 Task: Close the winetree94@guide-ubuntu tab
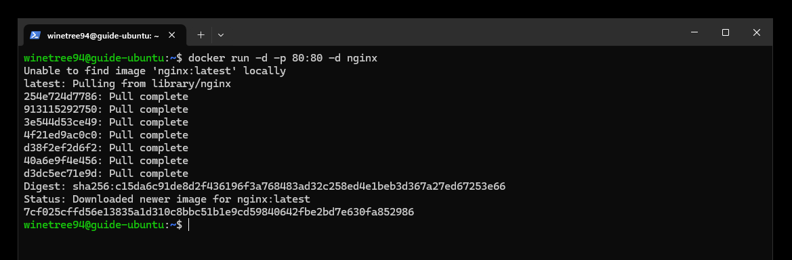(171, 35)
